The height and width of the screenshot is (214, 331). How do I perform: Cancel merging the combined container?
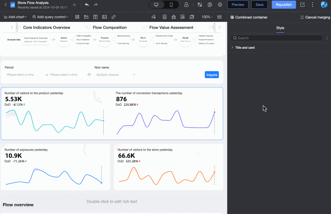[x=315, y=17]
